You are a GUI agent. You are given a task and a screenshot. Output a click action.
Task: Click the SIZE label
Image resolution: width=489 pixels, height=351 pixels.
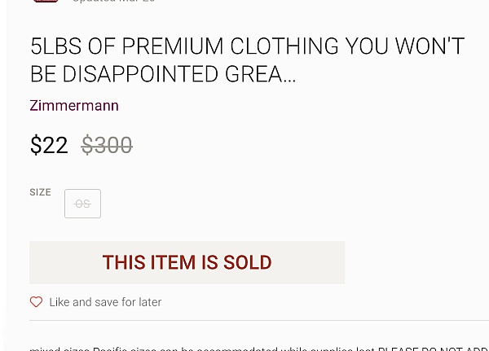(40, 192)
